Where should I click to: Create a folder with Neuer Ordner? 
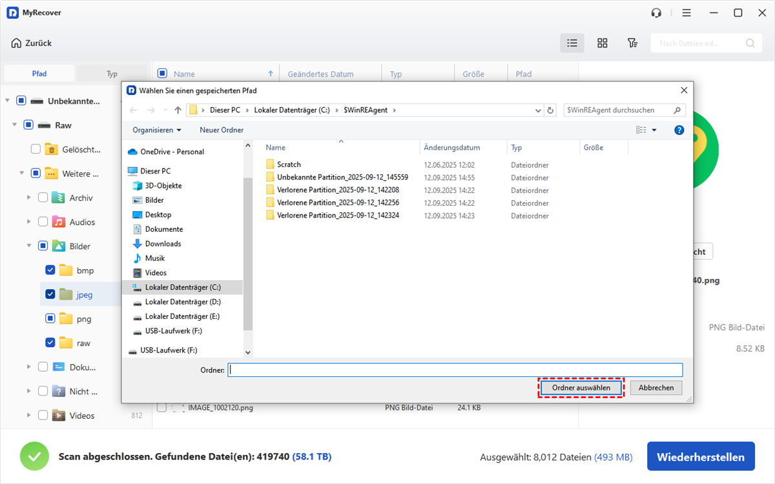click(x=222, y=130)
